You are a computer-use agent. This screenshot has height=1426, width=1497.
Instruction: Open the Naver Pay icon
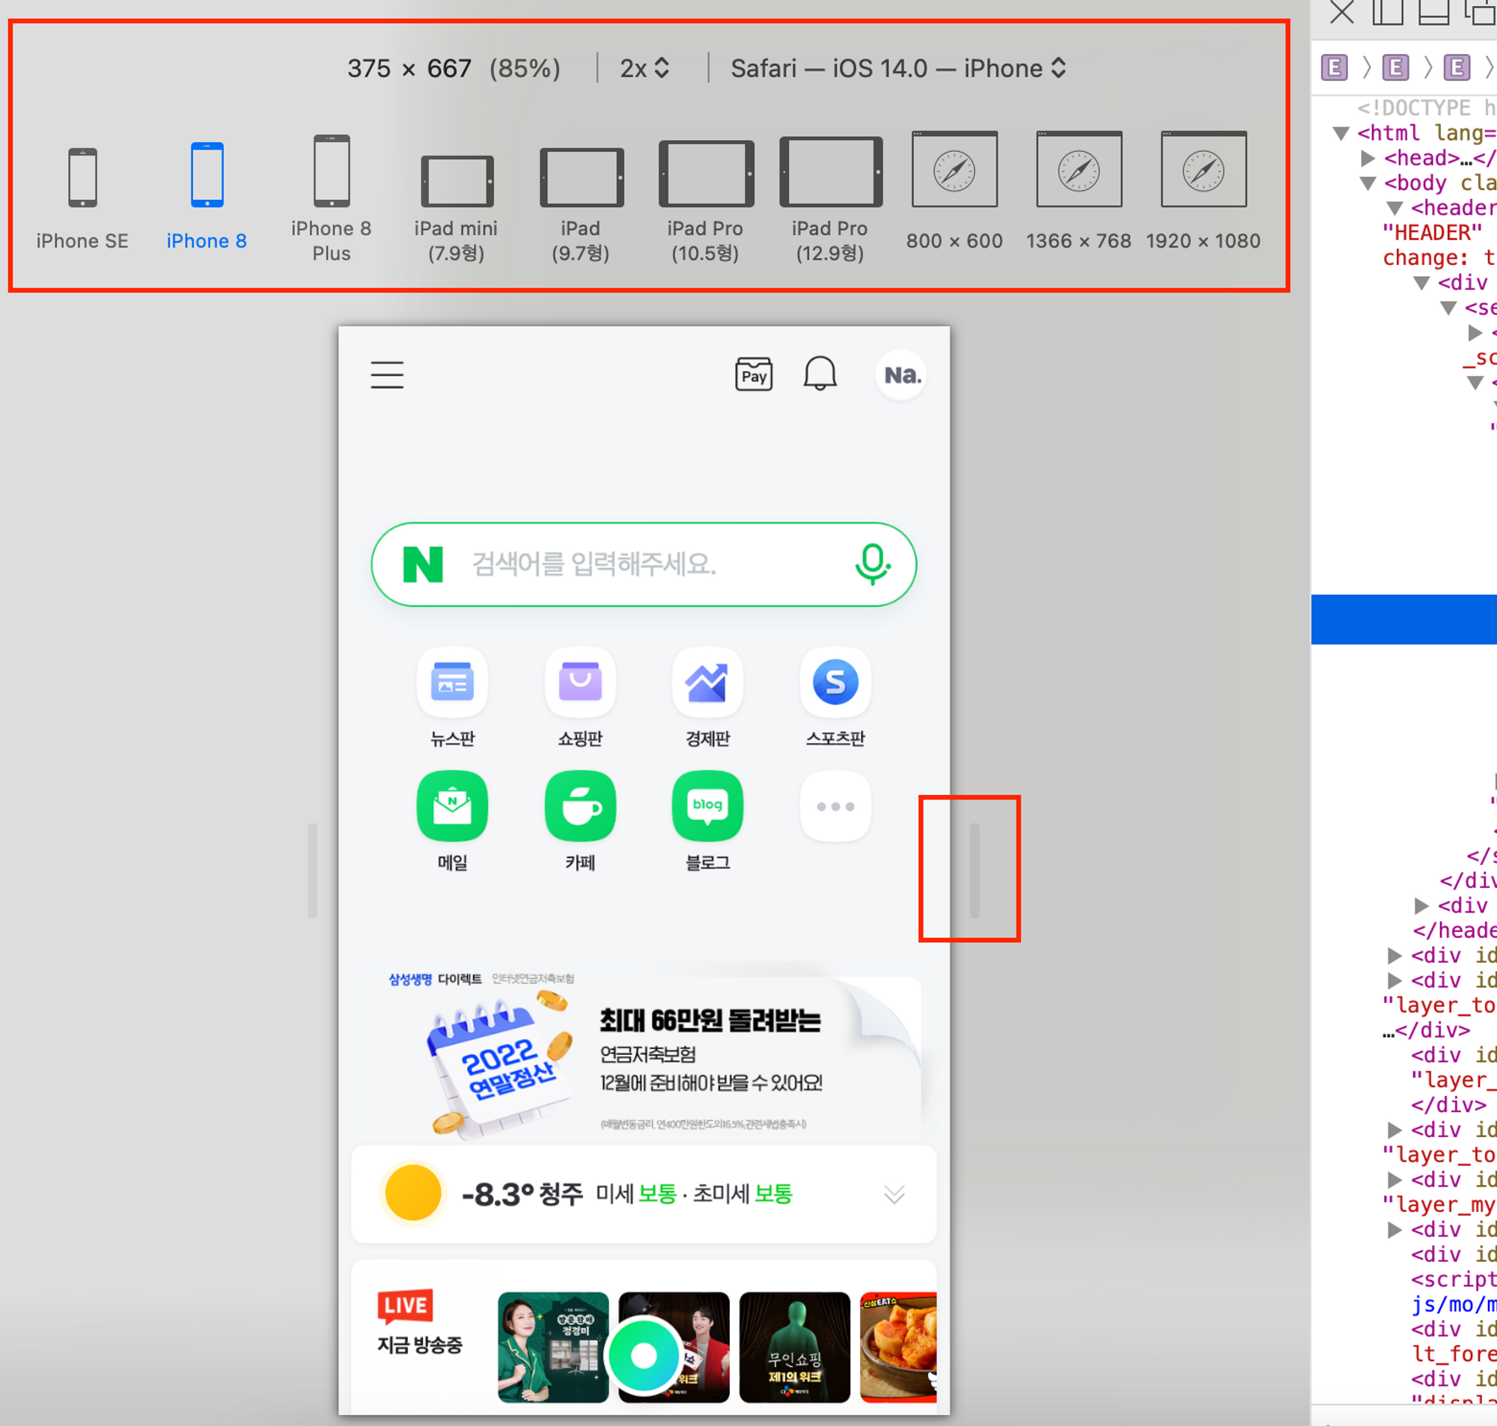(753, 375)
